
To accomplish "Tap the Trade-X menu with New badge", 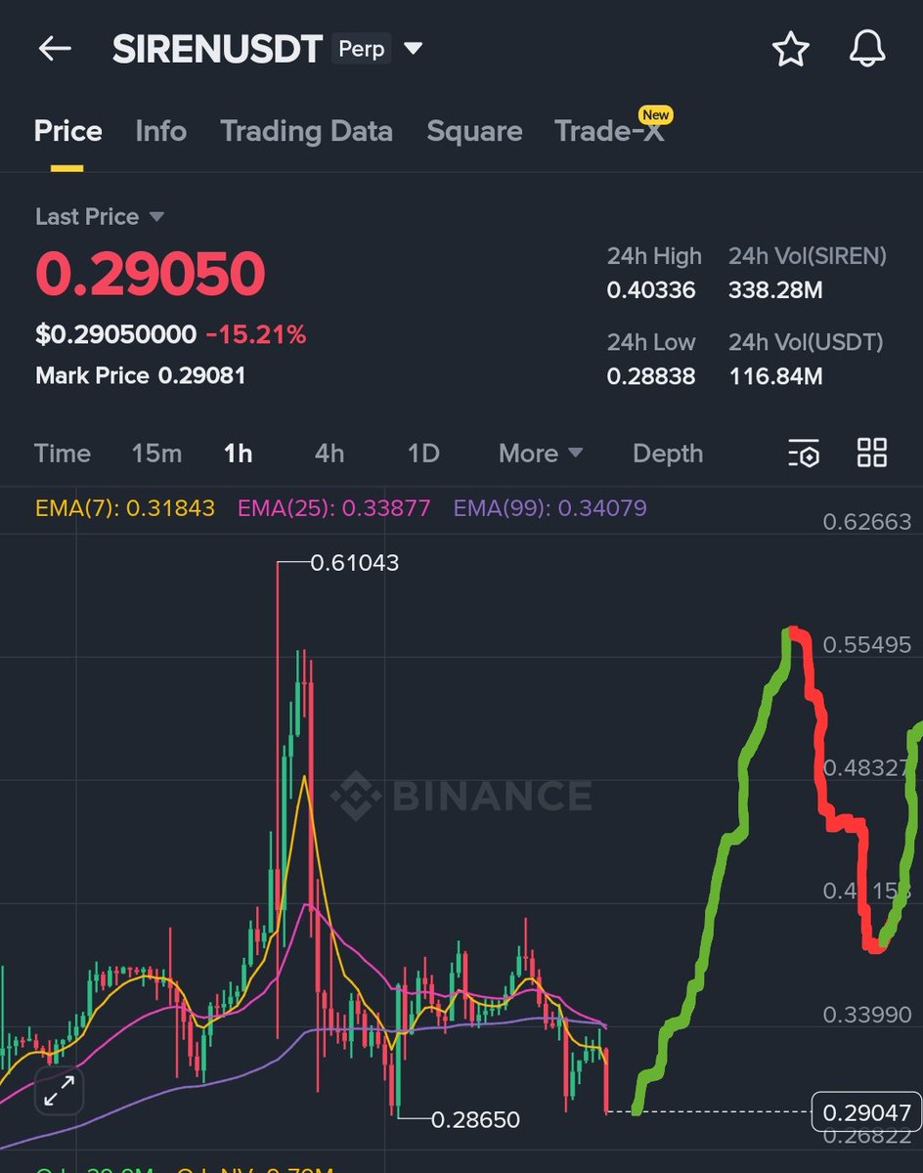I will pyautogui.click(x=611, y=131).
